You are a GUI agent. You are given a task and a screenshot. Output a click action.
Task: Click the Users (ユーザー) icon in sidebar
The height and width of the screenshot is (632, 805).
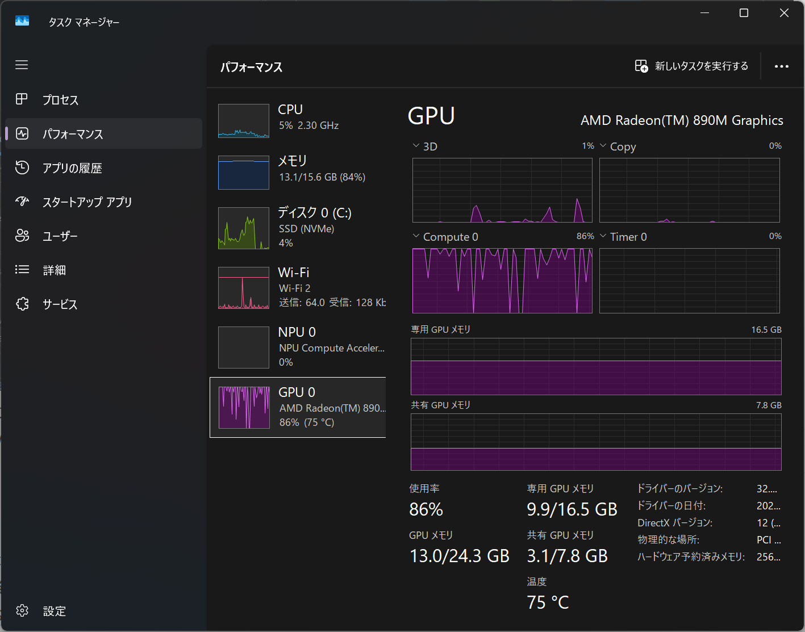coord(22,236)
